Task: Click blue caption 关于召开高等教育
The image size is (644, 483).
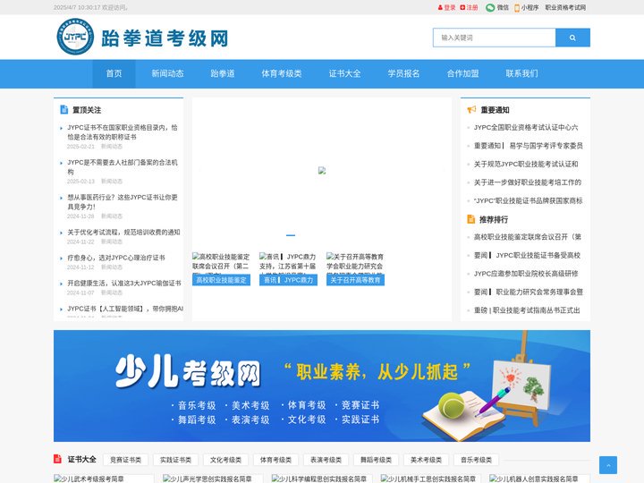Action: tap(356, 280)
